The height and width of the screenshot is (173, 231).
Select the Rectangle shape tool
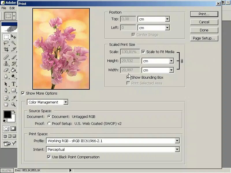[x=13, y=90]
